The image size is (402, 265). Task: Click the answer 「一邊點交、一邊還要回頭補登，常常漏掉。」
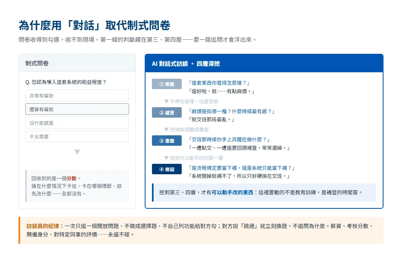(x=239, y=148)
